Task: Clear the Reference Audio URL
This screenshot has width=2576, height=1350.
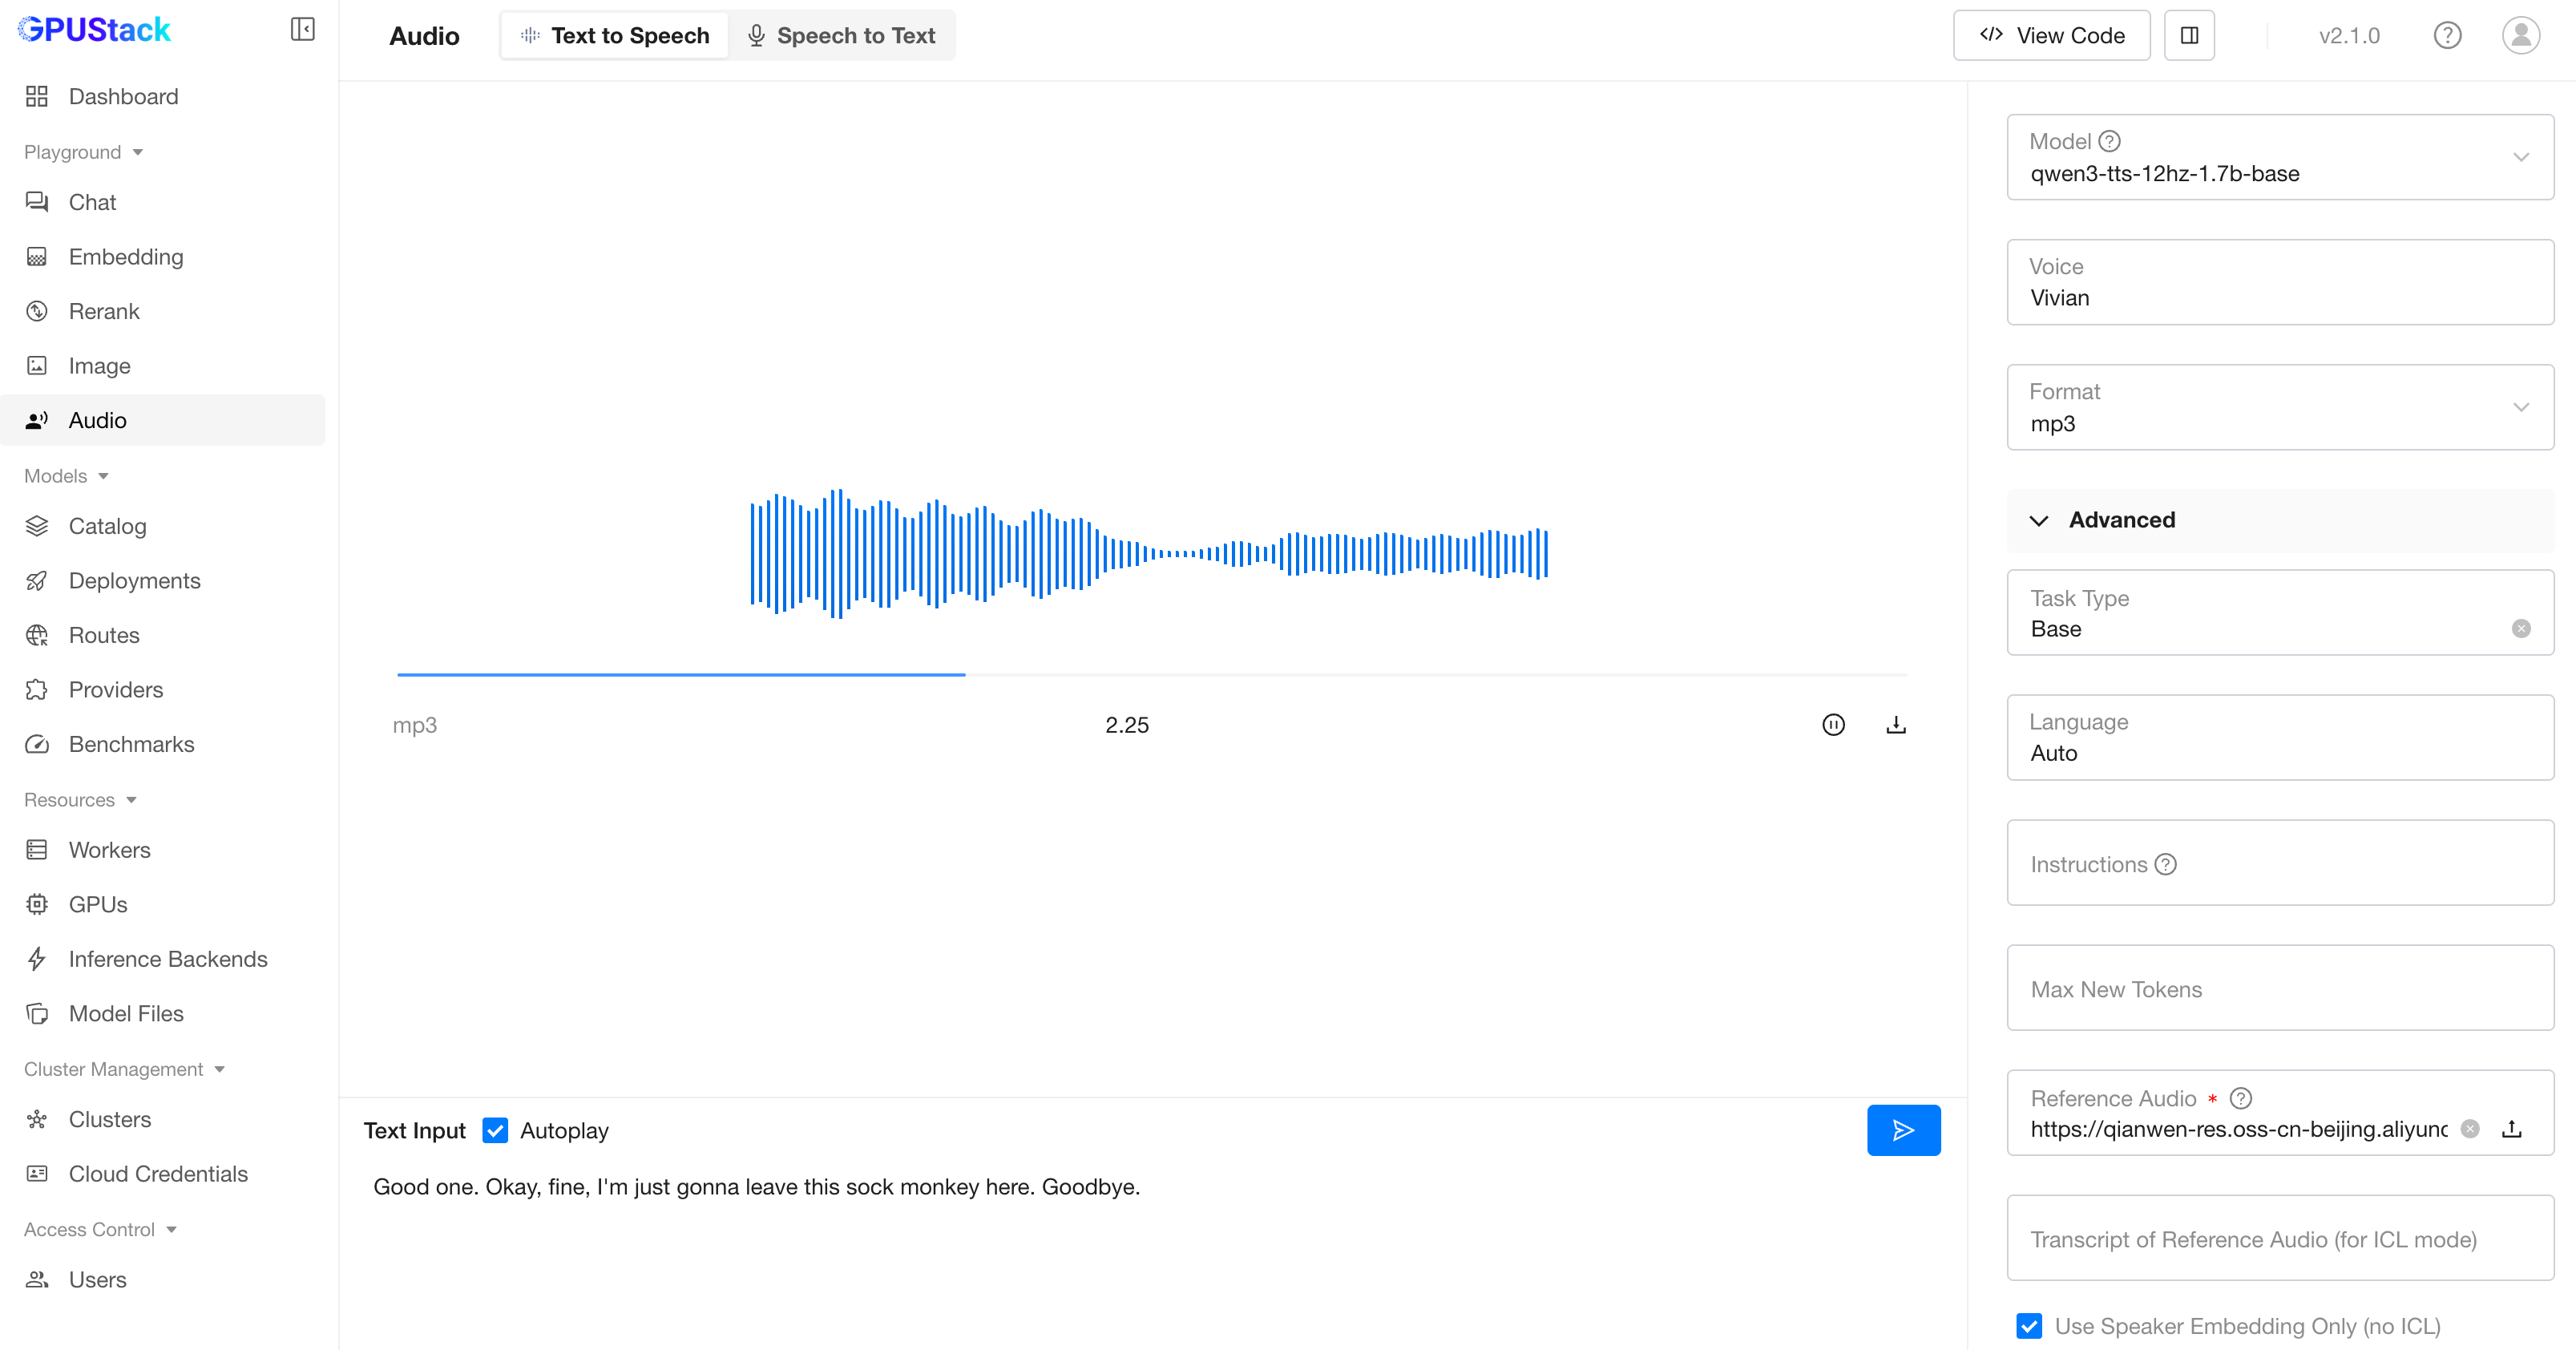Action: (2470, 1129)
